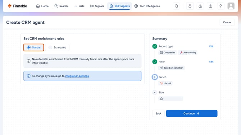Viewport: 241px width, 135px height.
Task: Click the Filter step green checkmark
Action: [x=155, y=62]
